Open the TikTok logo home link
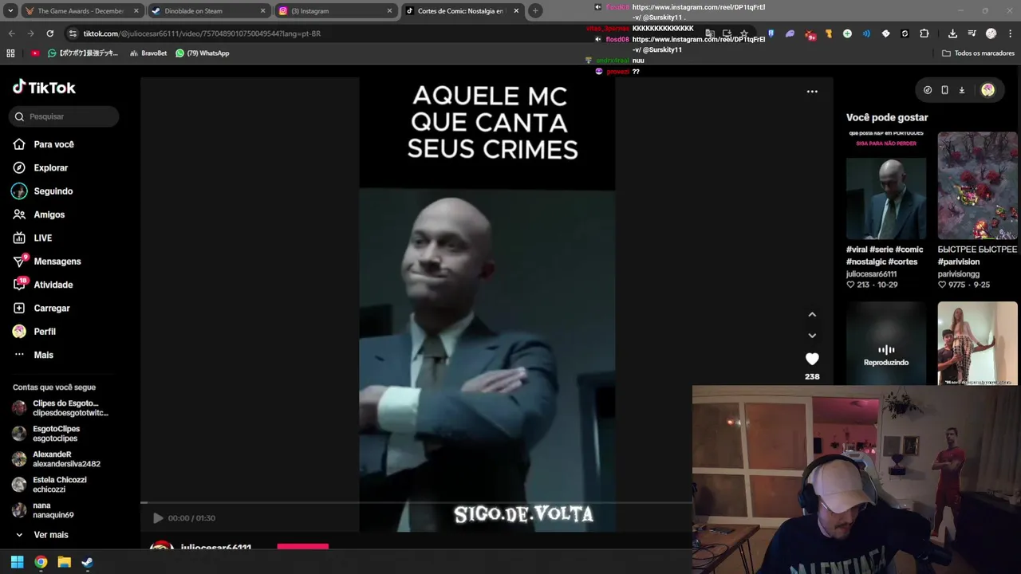The height and width of the screenshot is (574, 1021). point(44,88)
